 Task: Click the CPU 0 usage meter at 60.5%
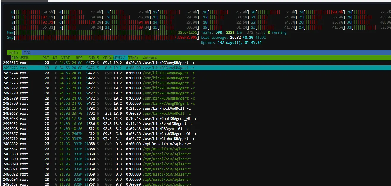(33, 12)
